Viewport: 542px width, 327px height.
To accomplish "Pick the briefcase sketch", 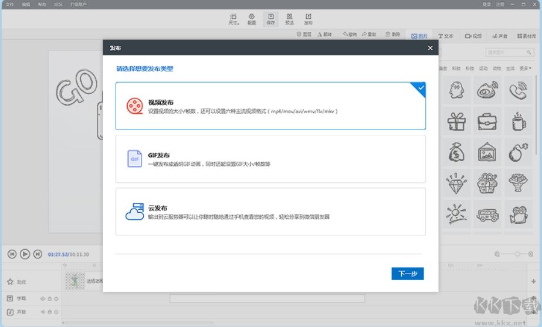I will [x=487, y=121].
